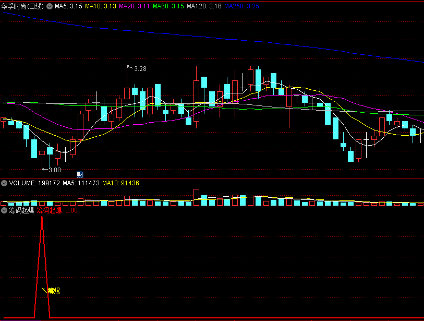Click the volume MA10: 91436 label
The height and width of the screenshot is (321, 424).
120,183
